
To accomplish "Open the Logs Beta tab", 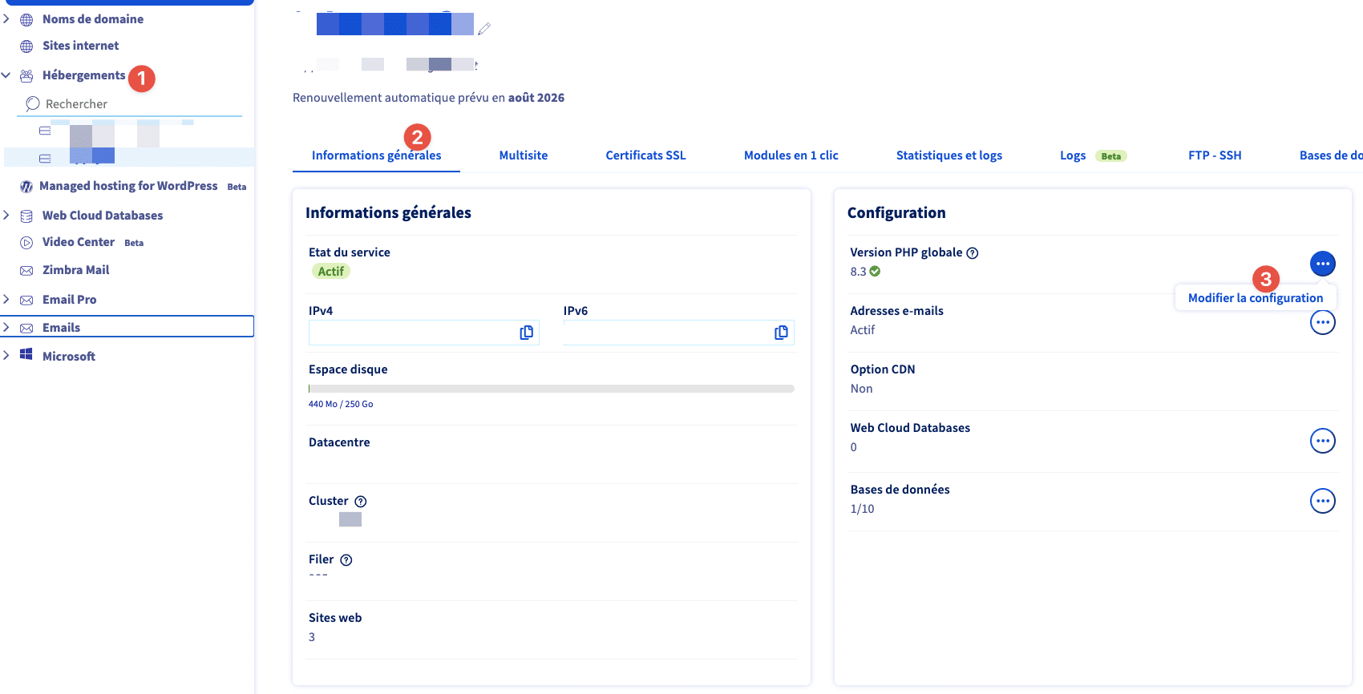I will (x=1094, y=155).
